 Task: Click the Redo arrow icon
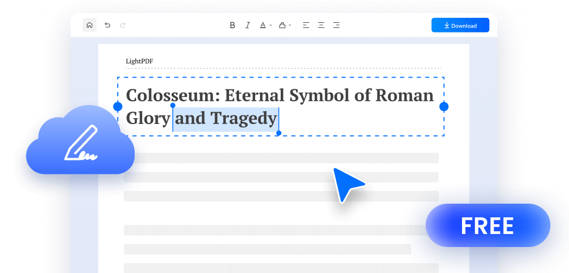point(122,25)
